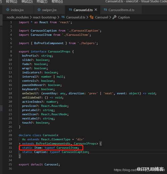Click the activeIndex property on line 20
The height and width of the screenshot is (174, 167).
coord(32,102)
